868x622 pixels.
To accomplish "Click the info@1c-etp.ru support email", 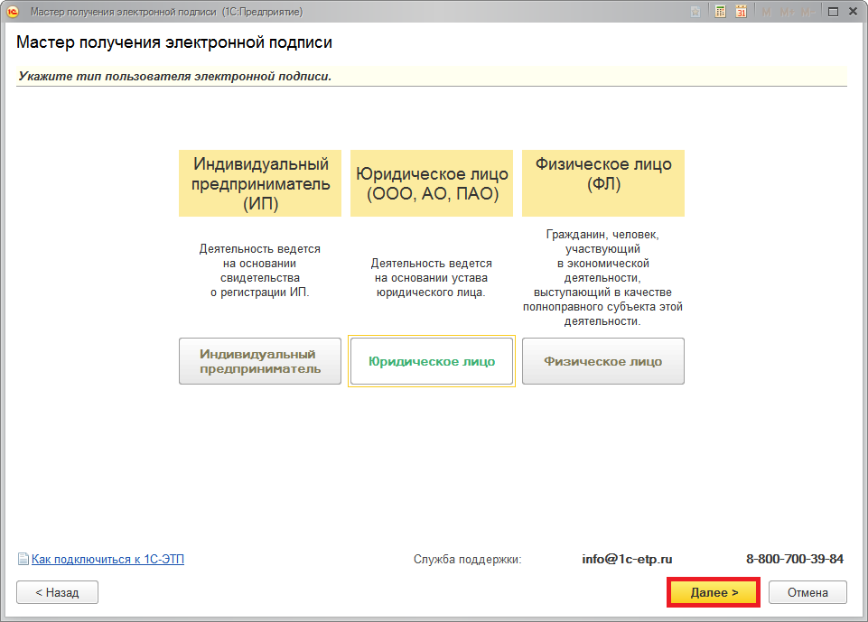I will click(627, 559).
